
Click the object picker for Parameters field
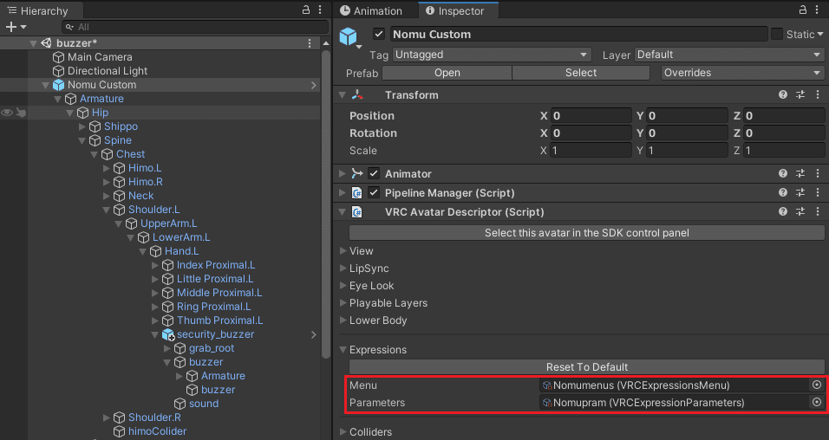tap(817, 403)
